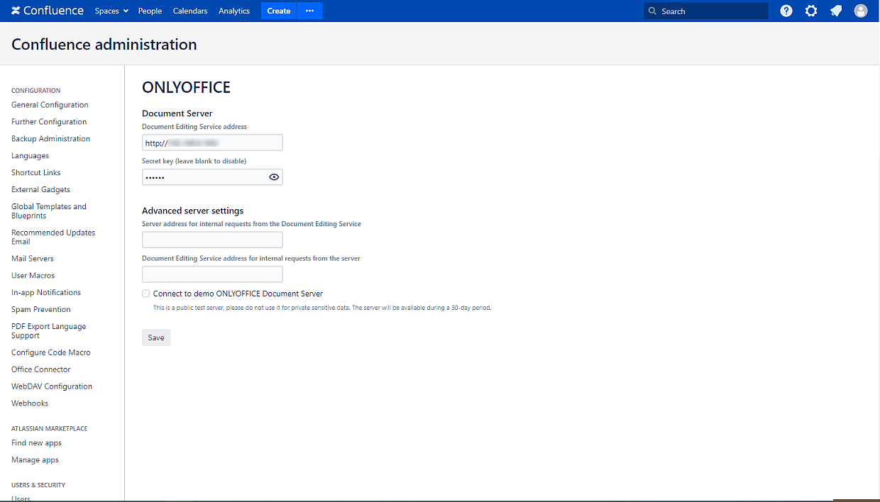
Task: Click the Save button
Action: click(156, 338)
